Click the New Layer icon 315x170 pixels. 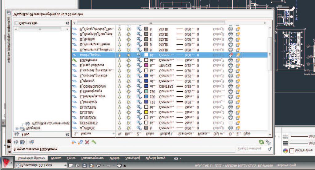pyautogui.click(x=74, y=142)
